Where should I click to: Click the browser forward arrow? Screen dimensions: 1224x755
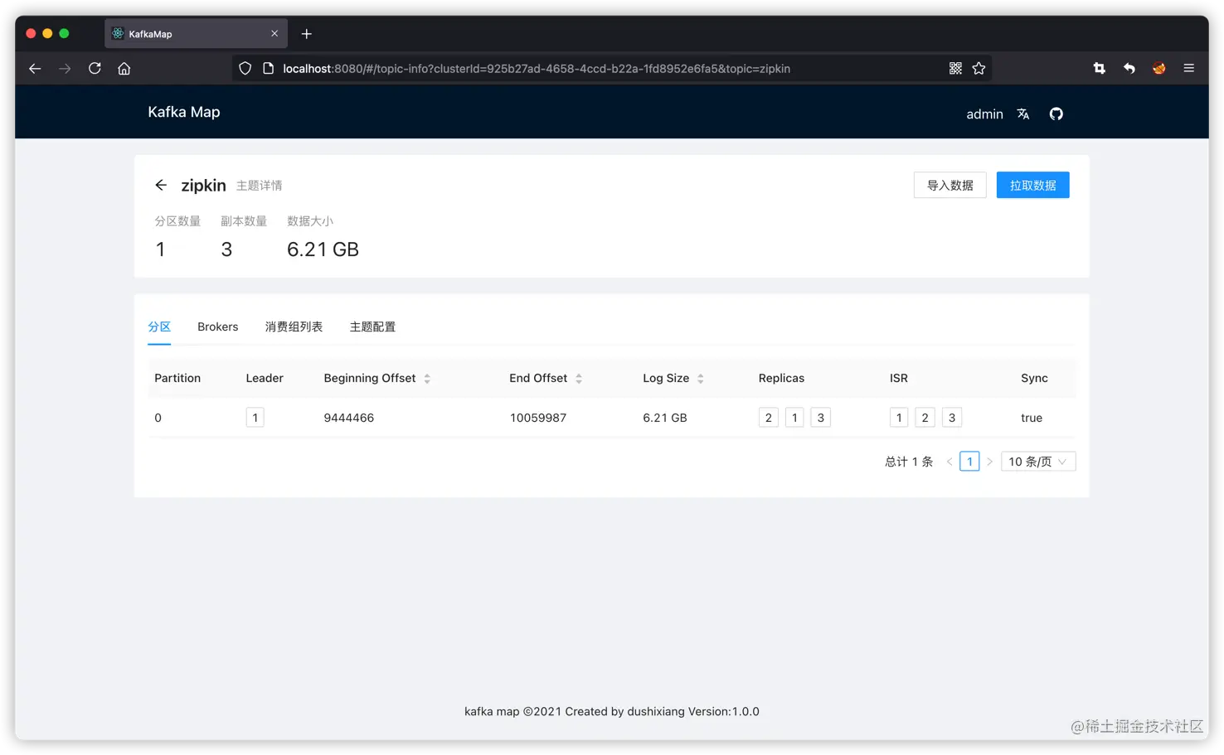click(65, 69)
